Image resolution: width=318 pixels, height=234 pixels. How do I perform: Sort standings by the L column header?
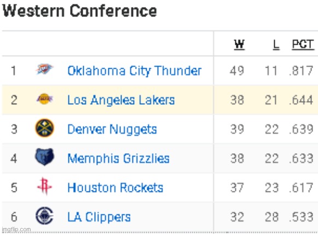click(x=276, y=45)
